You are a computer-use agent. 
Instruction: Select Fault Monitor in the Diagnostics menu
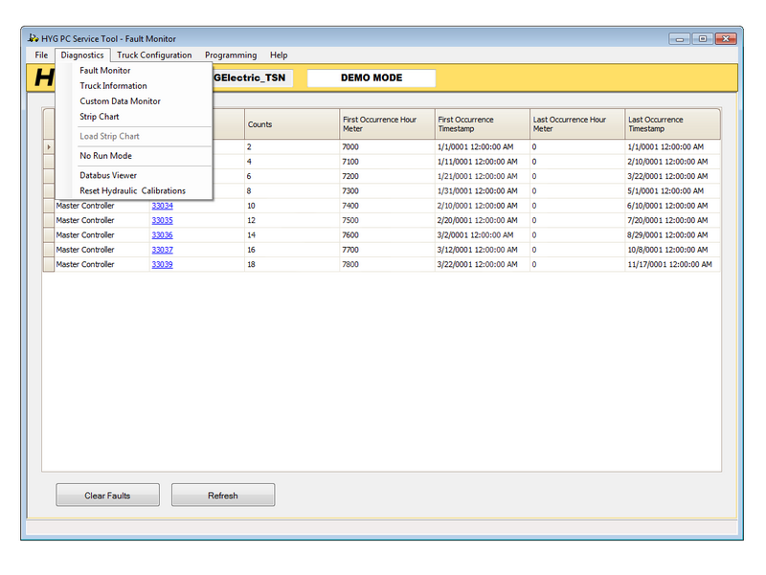pyautogui.click(x=105, y=71)
